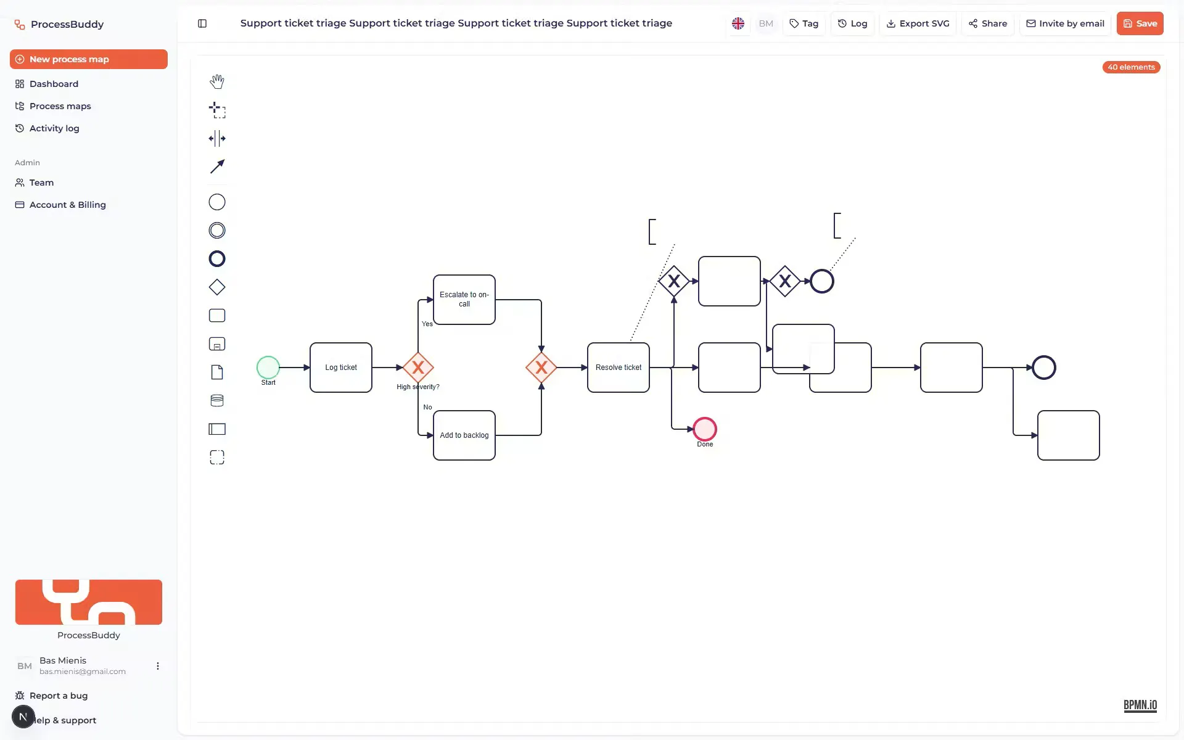Click the No flow label
This screenshot has height=740, width=1184.
tap(428, 407)
